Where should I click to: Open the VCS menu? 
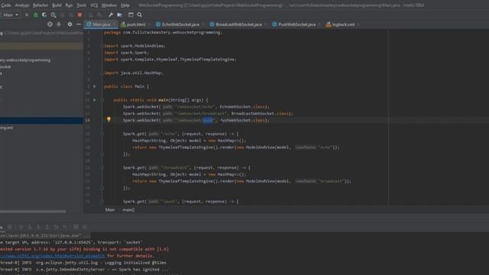point(94,5)
